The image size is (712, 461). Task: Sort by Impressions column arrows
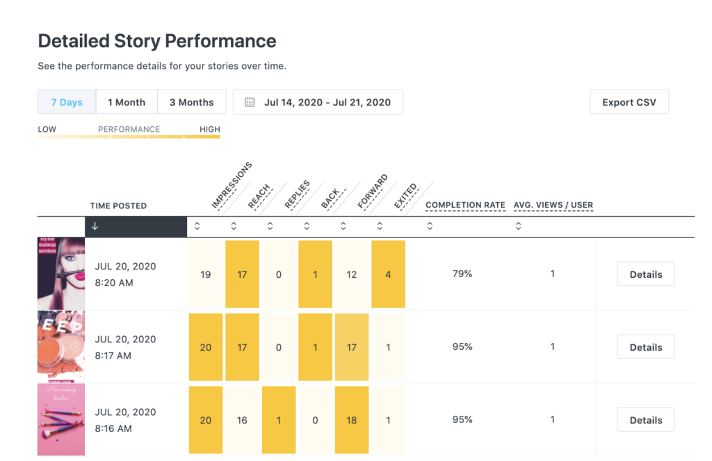[197, 226]
